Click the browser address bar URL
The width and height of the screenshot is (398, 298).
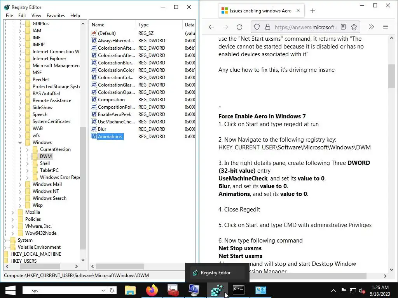click(305, 27)
